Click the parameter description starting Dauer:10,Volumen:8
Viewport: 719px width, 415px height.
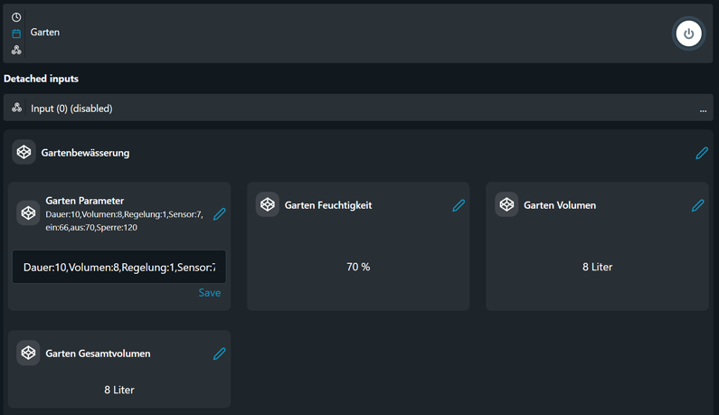124,221
